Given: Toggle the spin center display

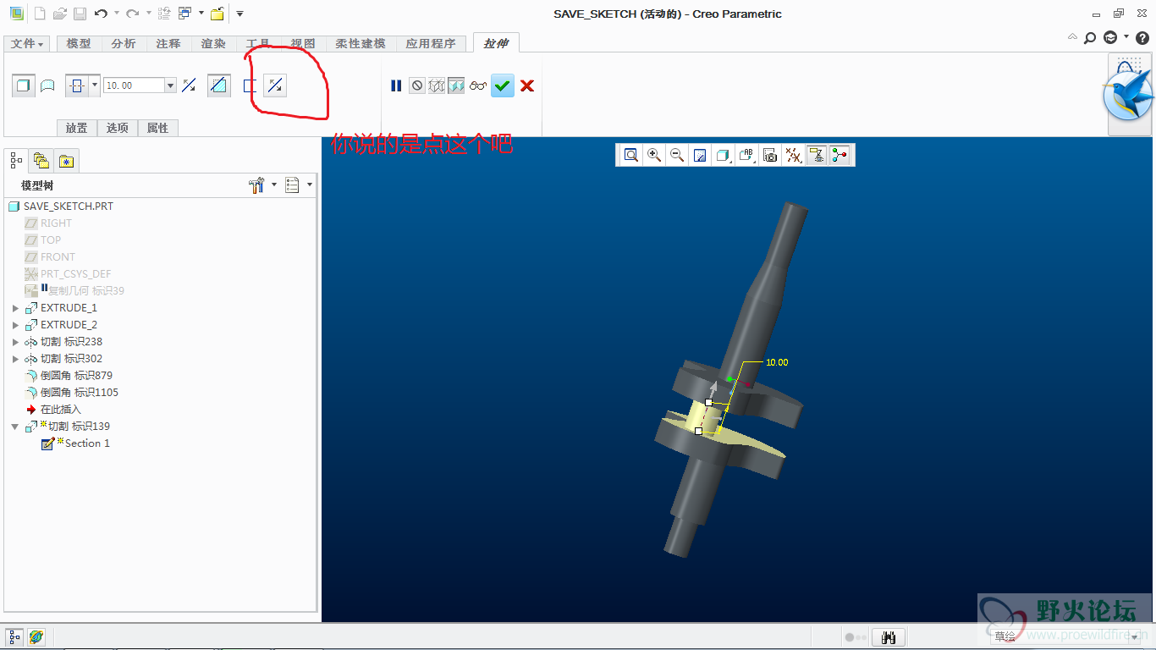Looking at the screenshot, I should click(839, 155).
